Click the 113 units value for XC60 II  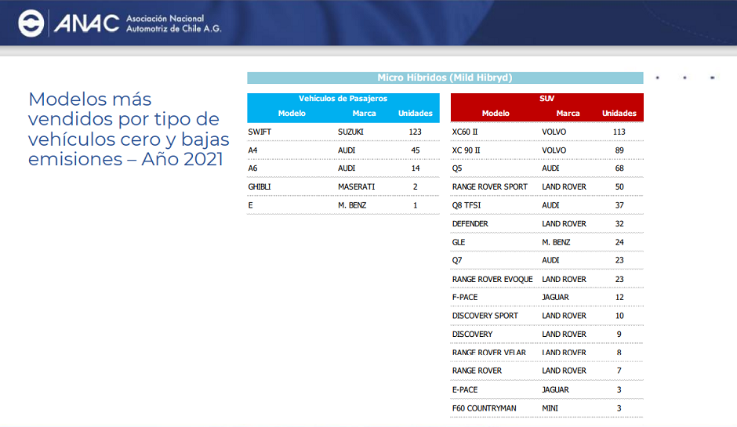coord(619,132)
